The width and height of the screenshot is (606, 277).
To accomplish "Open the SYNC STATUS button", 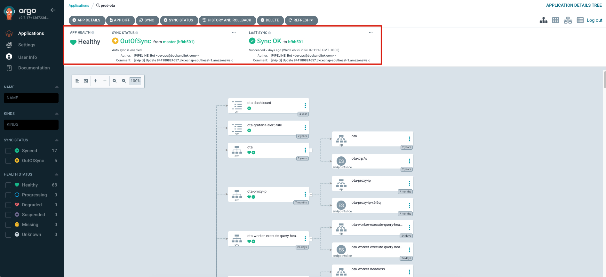I will tap(179, 20).
